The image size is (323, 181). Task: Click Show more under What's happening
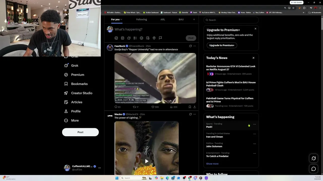coord(212,164)
